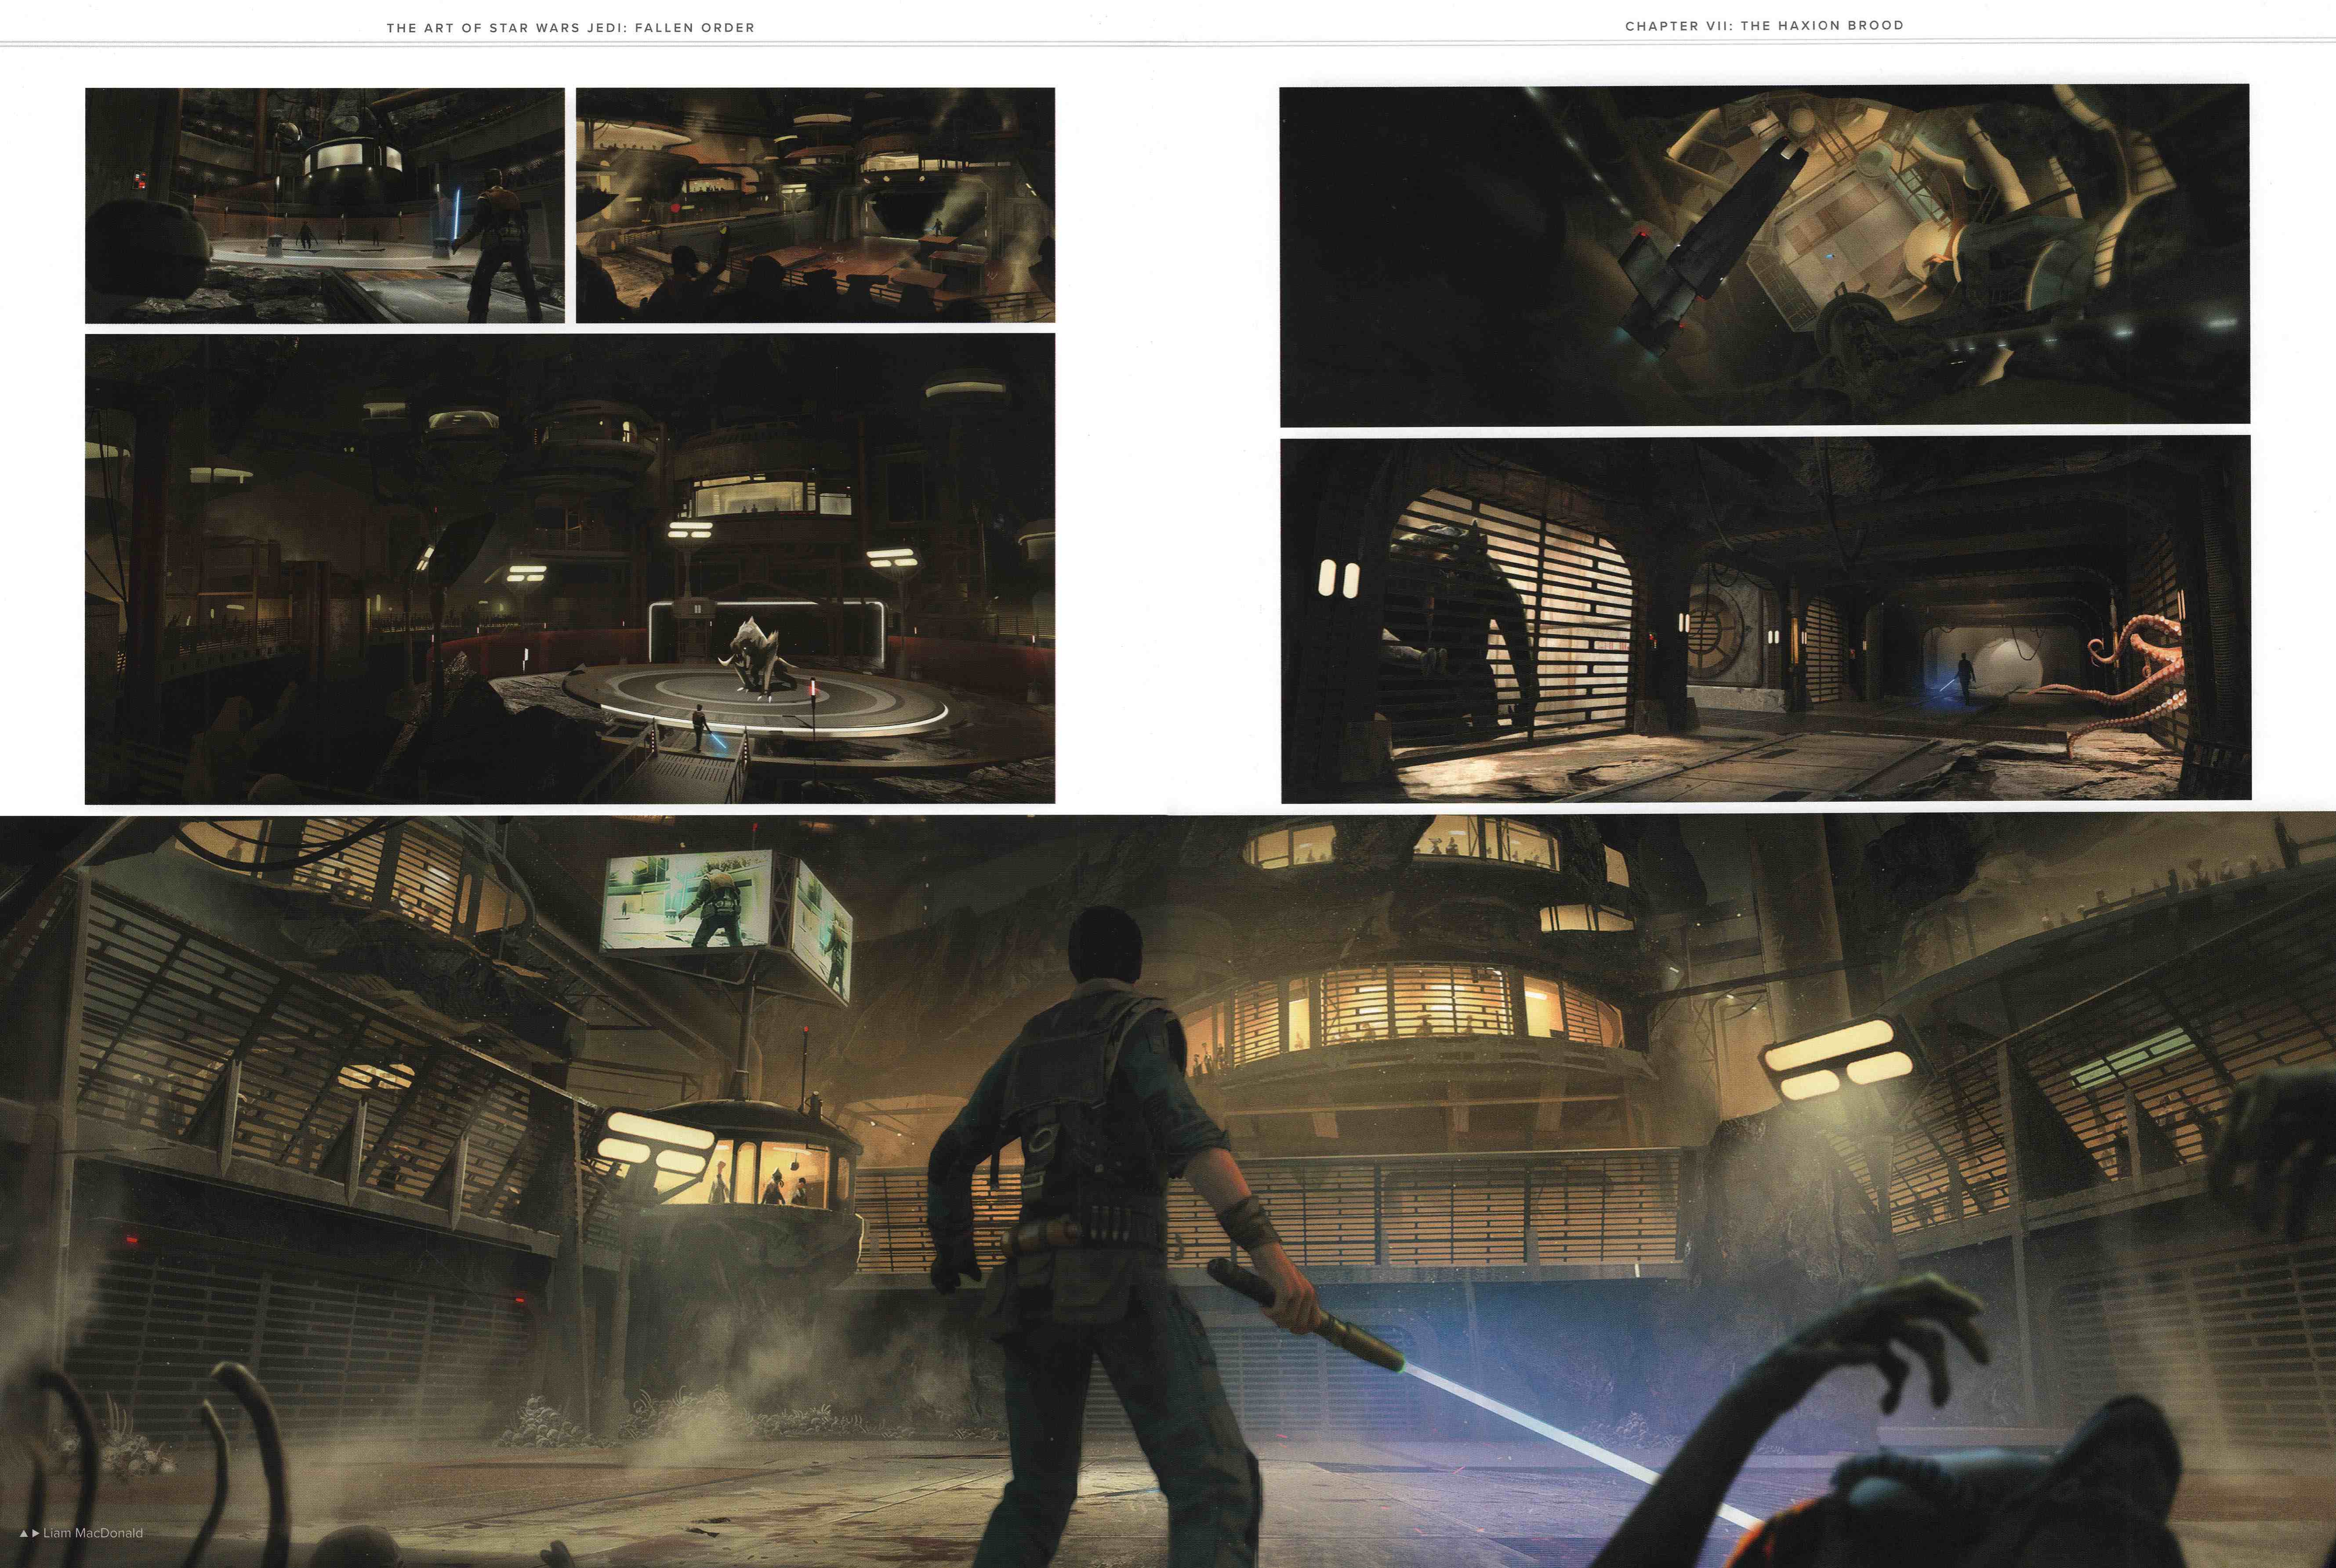Click the "Chapter VII: The Haxion Brood" heading
The image size is (2336, 1568).
point(1764,26)
